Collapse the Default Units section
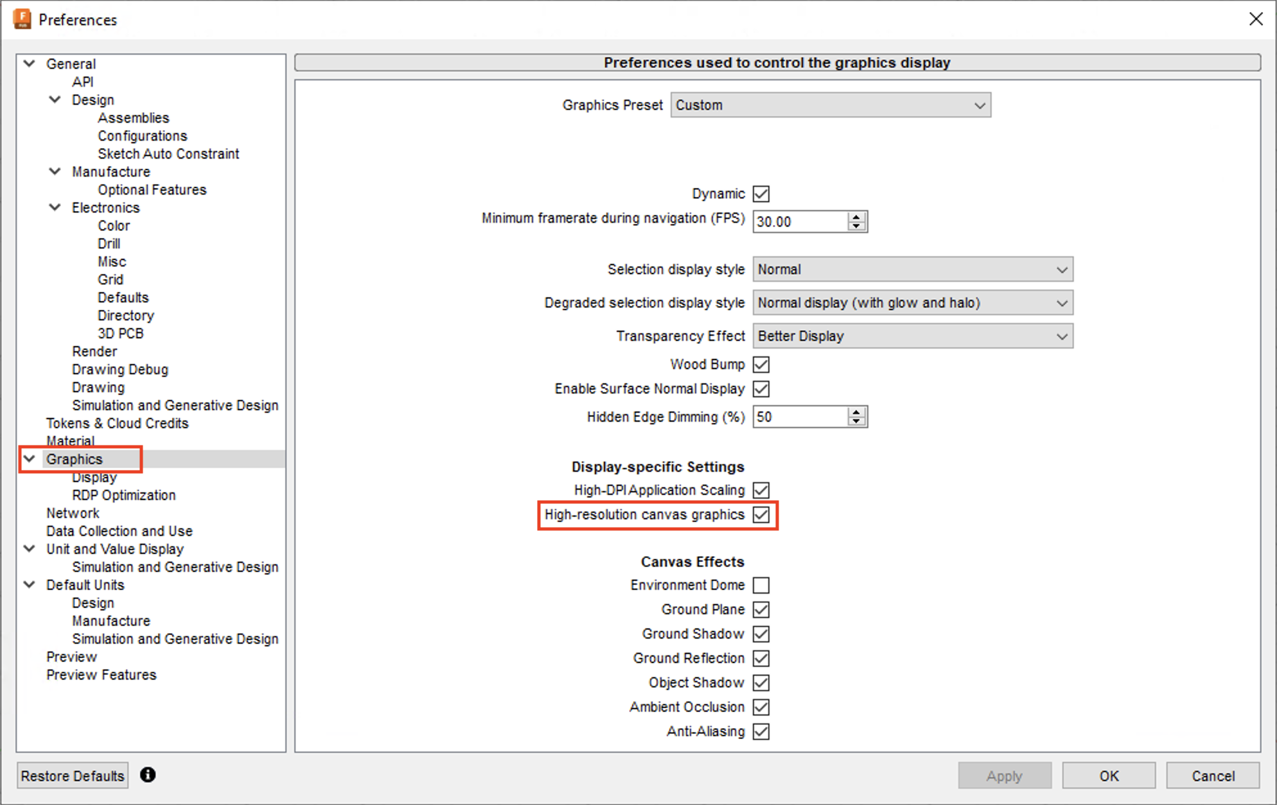Image resolution: width=1277 pixels, height=805 pixels. point(29,585)
